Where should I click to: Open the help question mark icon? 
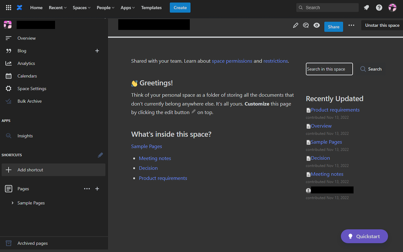click(379, 8)
